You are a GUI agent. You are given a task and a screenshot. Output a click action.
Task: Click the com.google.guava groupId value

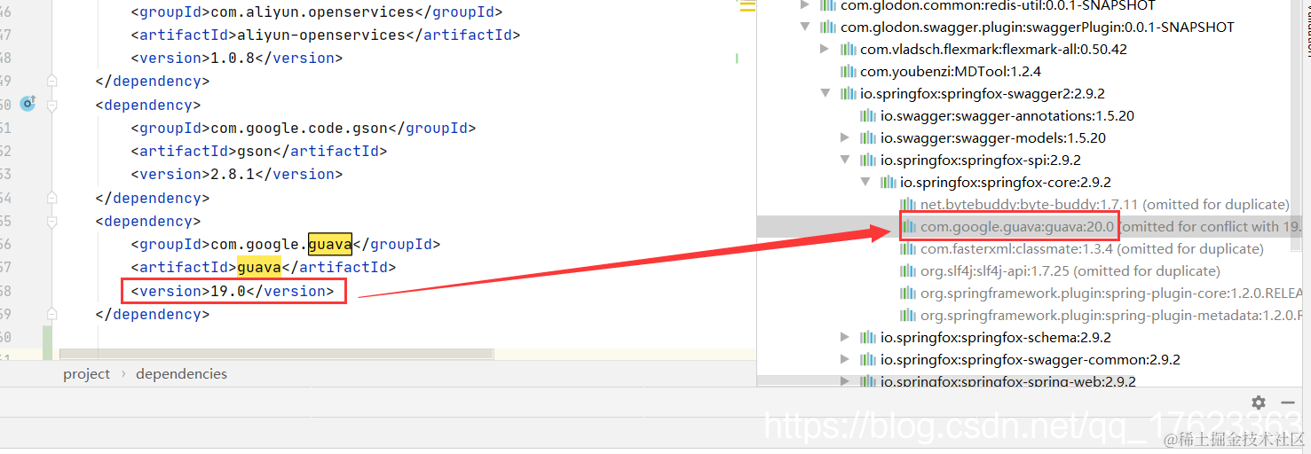coord(281,245)
